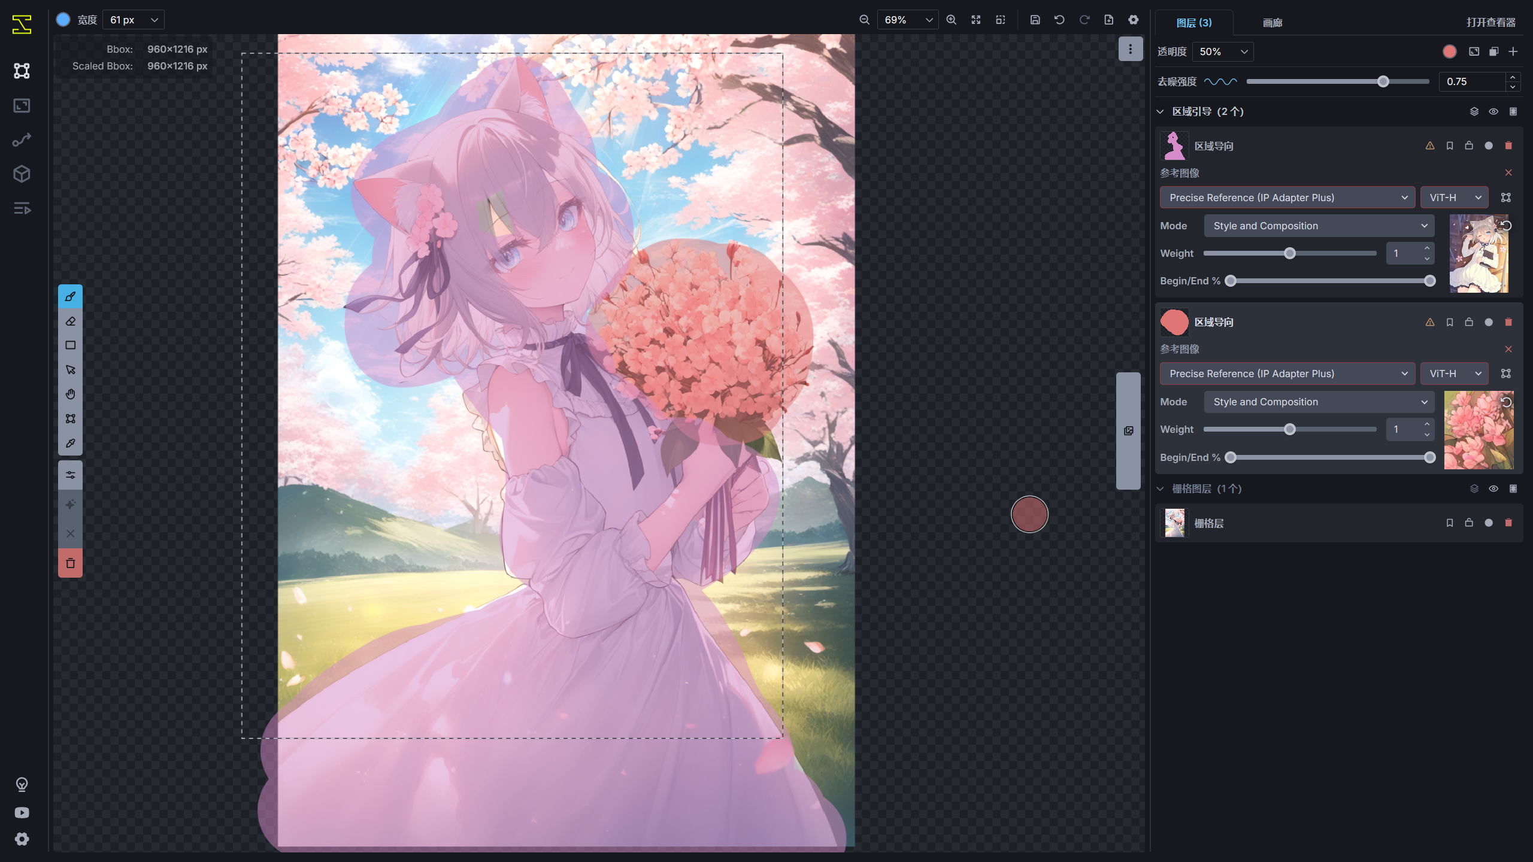Screen dimensions: 1533x862
Task: Select the Rectangle tool in left toolbar
Action: (x=70, y=345)
